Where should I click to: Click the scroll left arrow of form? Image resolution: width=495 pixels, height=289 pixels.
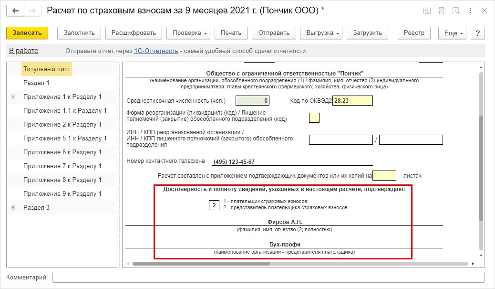click(x=128, y=263)
